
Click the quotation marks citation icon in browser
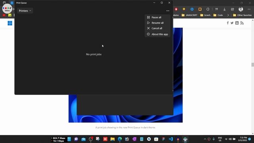pyautogui.click(x=217, y=9)
